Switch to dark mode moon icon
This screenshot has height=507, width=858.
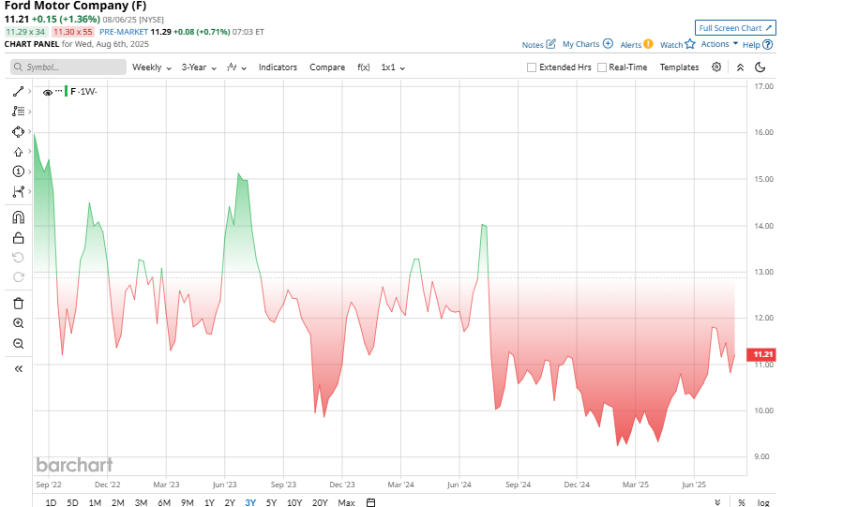[760, 67]
